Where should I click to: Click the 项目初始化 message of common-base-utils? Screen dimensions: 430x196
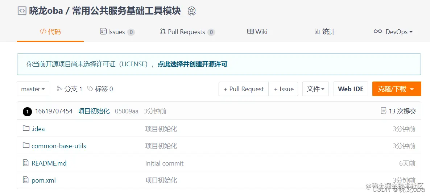tap(161, 146)
